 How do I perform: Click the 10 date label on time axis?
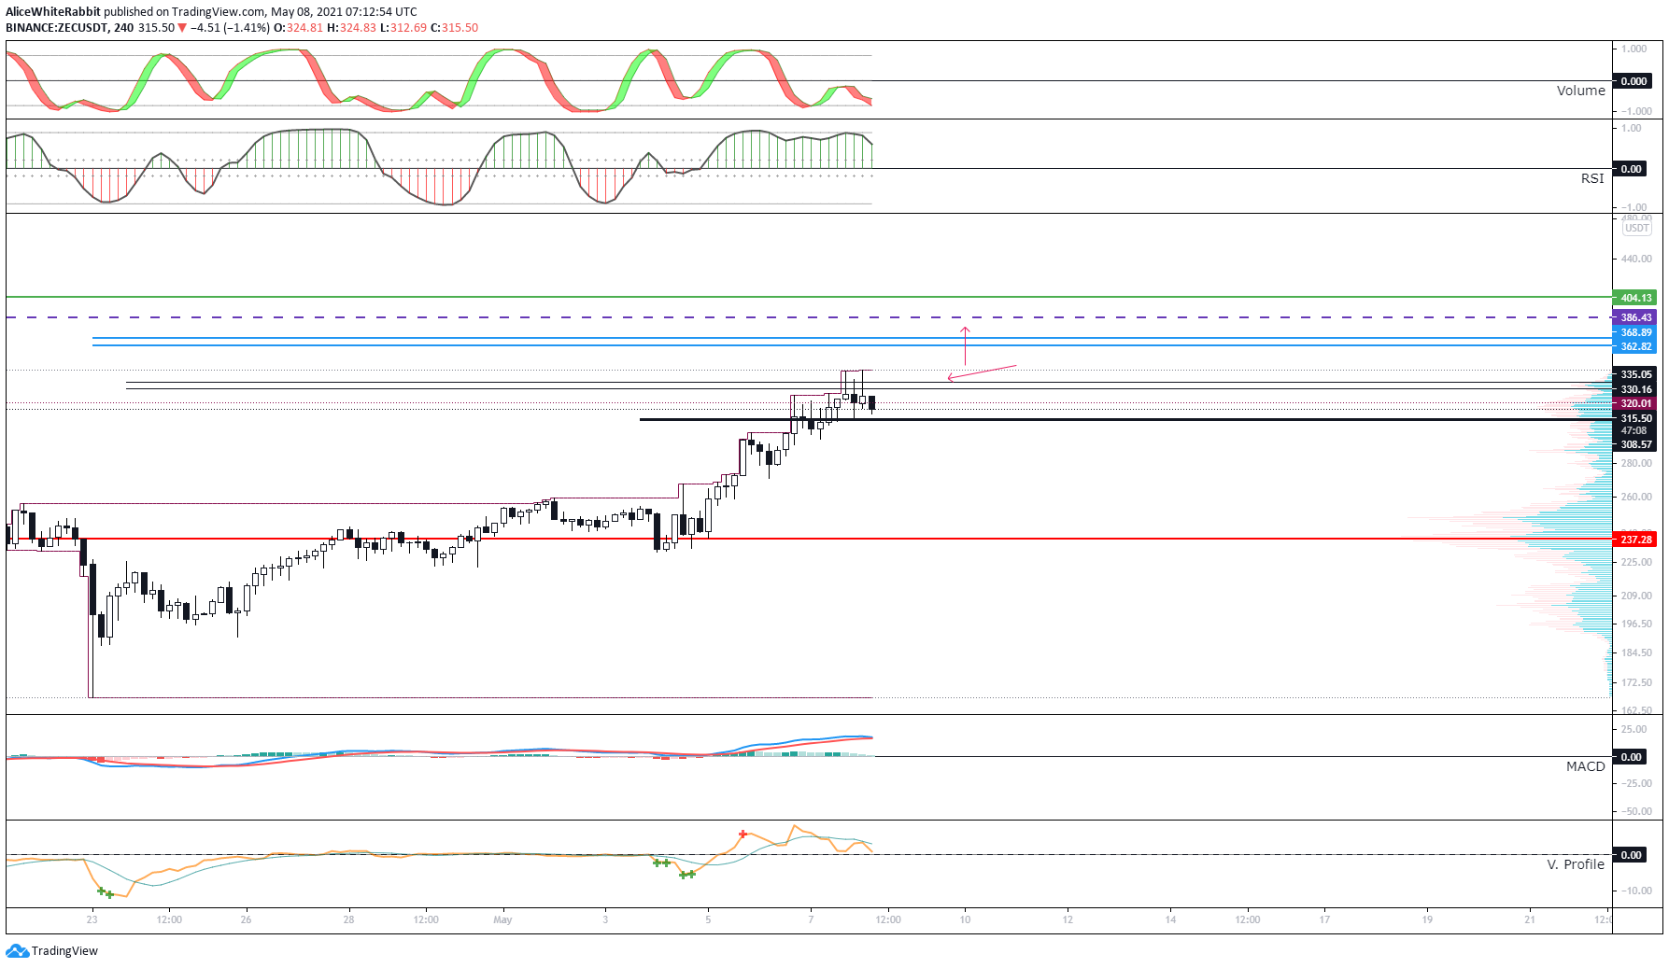point(965,919)
